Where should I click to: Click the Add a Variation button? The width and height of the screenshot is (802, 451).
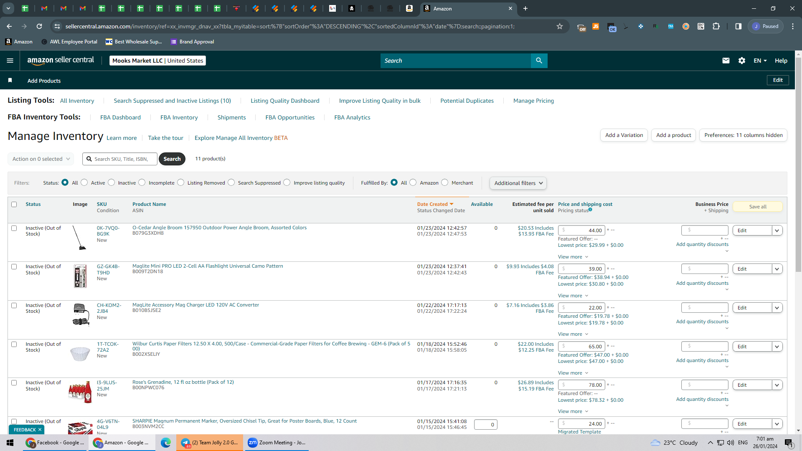pyautogui.click(x=624, y=135)
